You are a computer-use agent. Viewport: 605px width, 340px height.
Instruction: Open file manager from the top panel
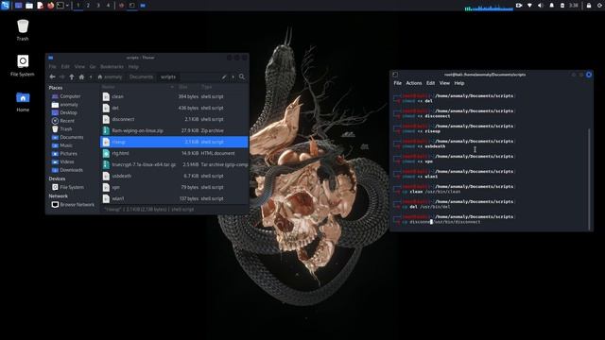(29, 6)
